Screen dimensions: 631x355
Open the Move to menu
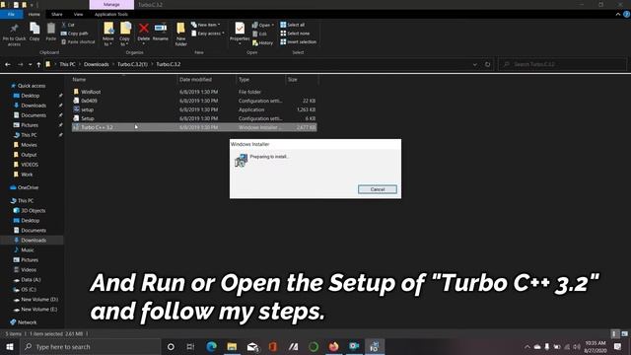108,34
